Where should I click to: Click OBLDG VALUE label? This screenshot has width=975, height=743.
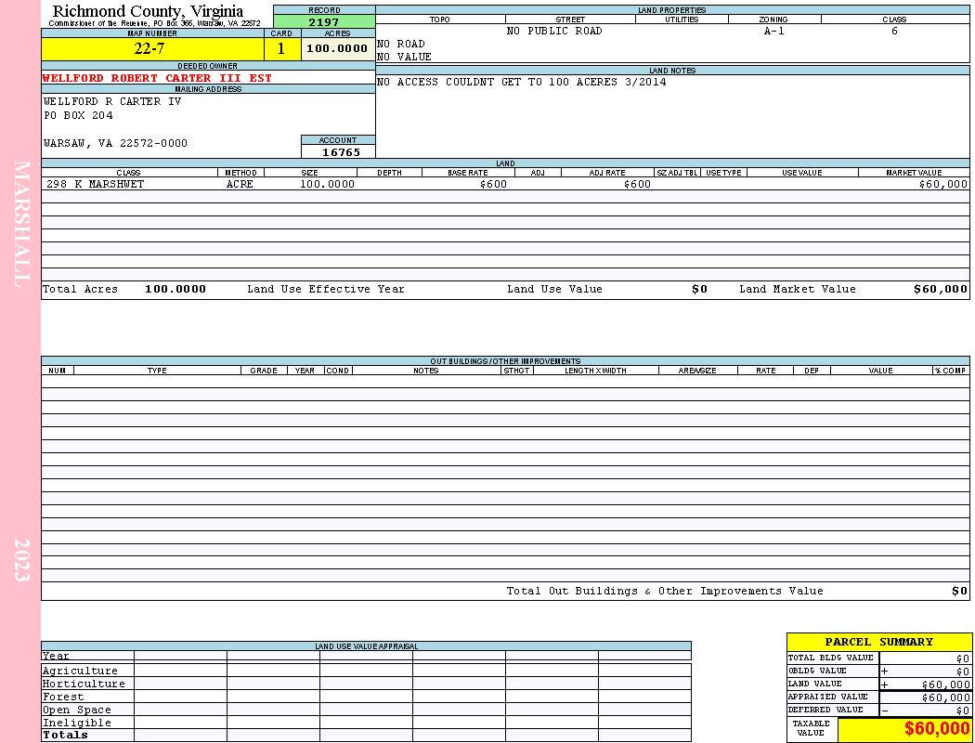817,671
